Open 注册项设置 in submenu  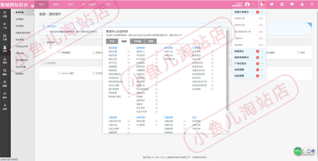tap(21, 67)
